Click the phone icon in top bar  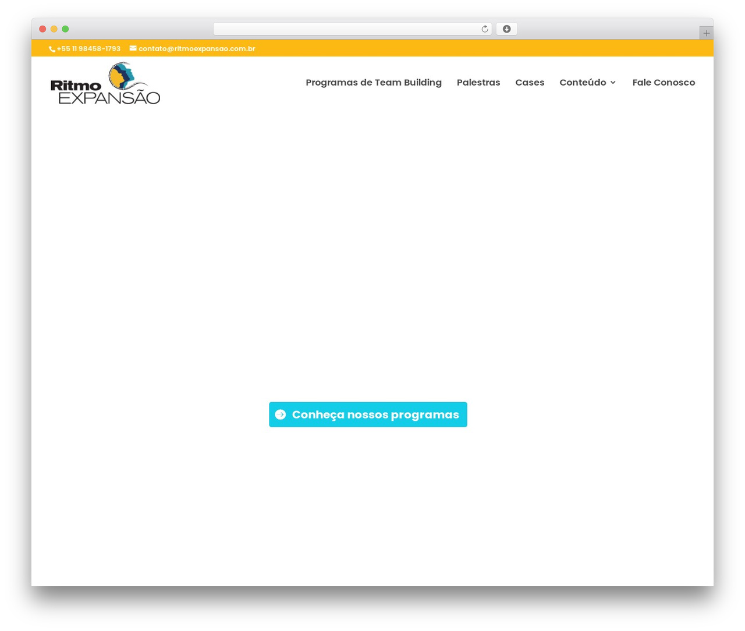pos(52,49)
